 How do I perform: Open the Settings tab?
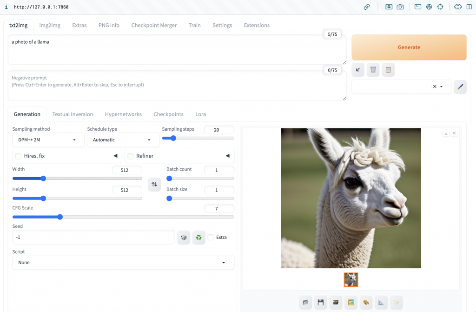tap(222, 25)
